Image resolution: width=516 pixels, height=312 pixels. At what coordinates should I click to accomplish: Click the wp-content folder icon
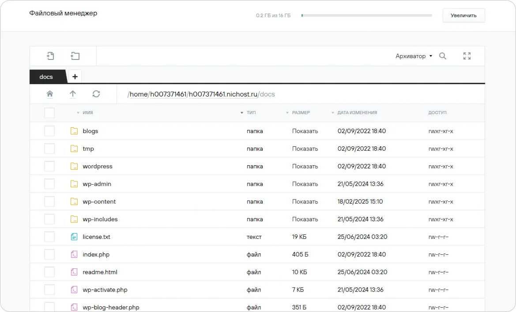pyautogui.click(x=74, y=202)
